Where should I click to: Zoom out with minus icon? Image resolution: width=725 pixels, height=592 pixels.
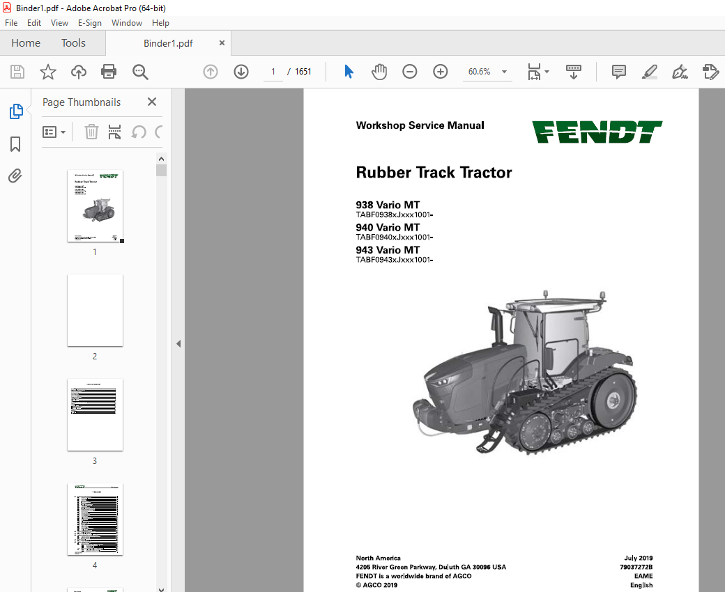pyautogui.click(x=410, y=72)
